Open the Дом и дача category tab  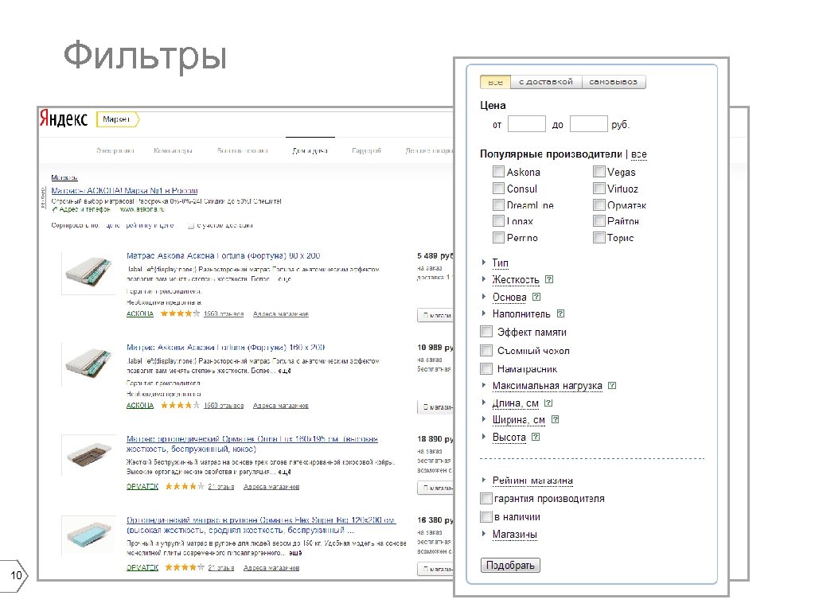pyautogui.click(x=310, y=150)
